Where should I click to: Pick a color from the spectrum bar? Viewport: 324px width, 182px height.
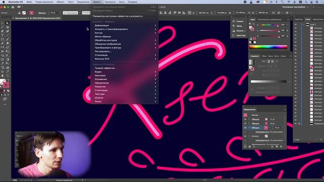268,47
